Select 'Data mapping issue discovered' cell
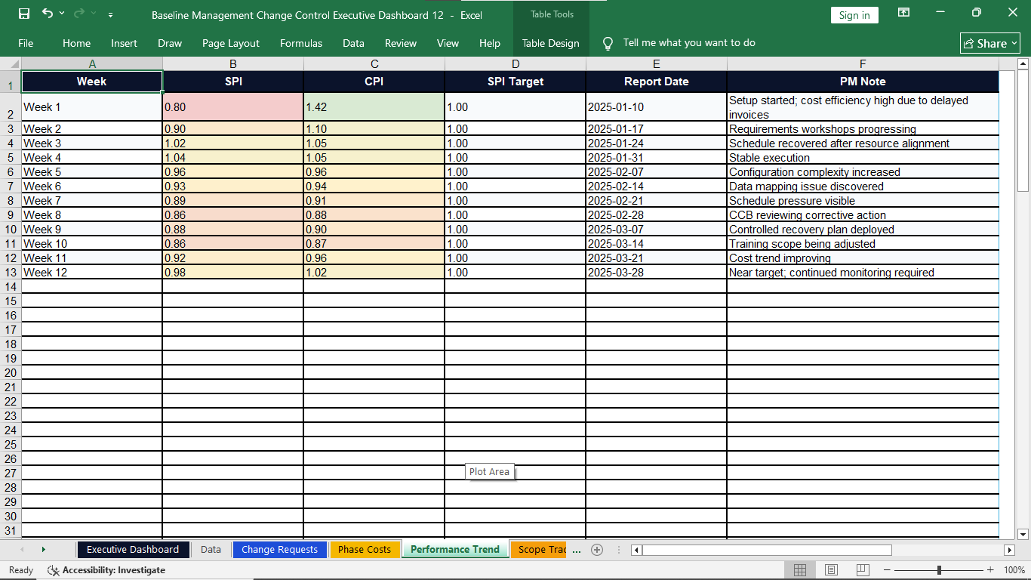 [x=863, y=187]
